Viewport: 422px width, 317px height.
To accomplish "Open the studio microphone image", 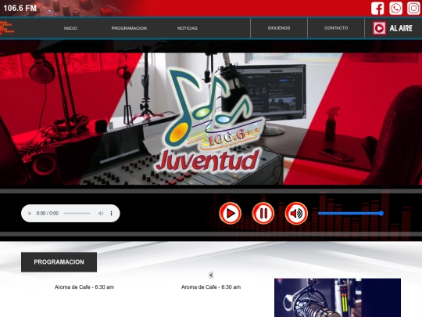I will click(338, 297).
